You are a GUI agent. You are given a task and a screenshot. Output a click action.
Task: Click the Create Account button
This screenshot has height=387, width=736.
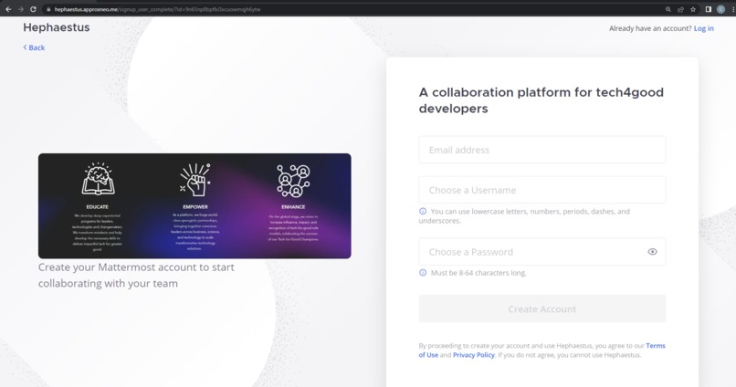542,309
